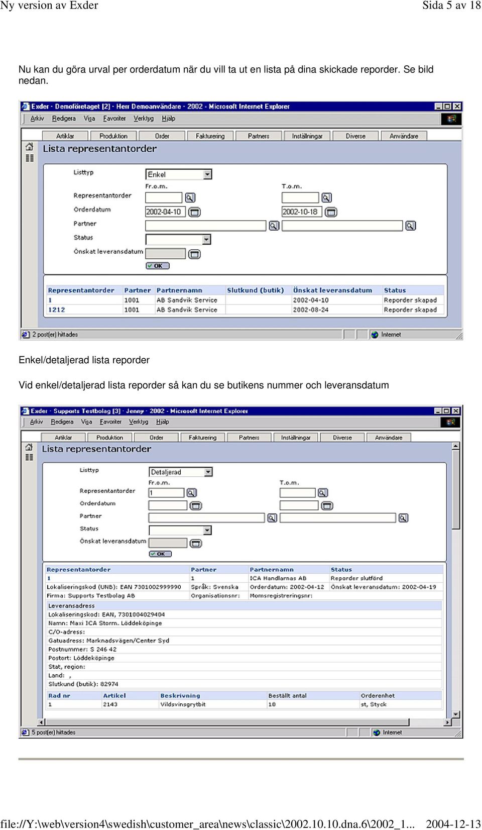Click the scroll down arrow in the lower window
This screenshot has height=830, width=482.
pyautogui.click(x=455, y=714)
